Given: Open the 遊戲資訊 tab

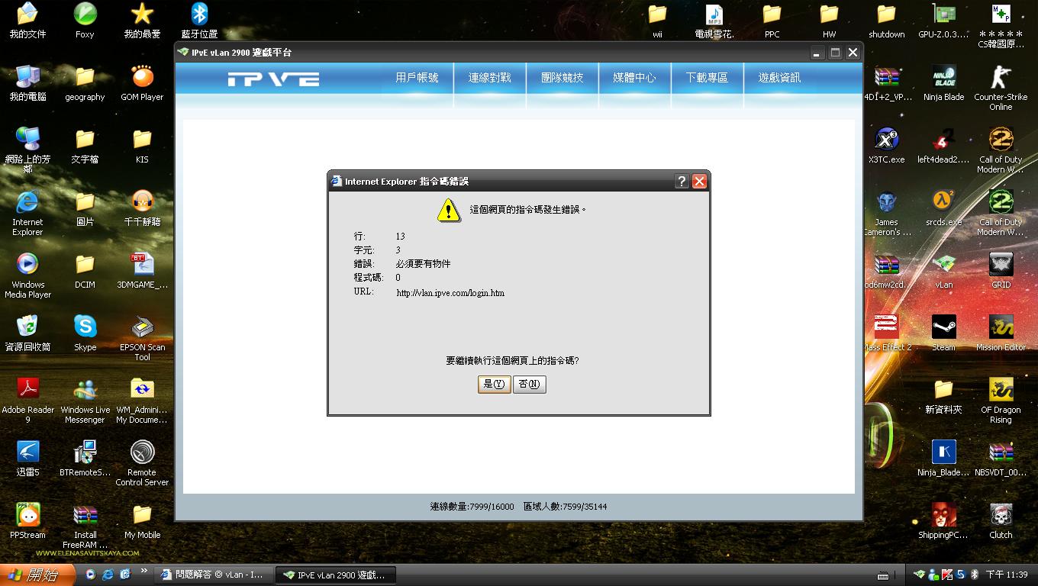Looking at the screenshot, I should pyautogui.click(x=779, y=78).
